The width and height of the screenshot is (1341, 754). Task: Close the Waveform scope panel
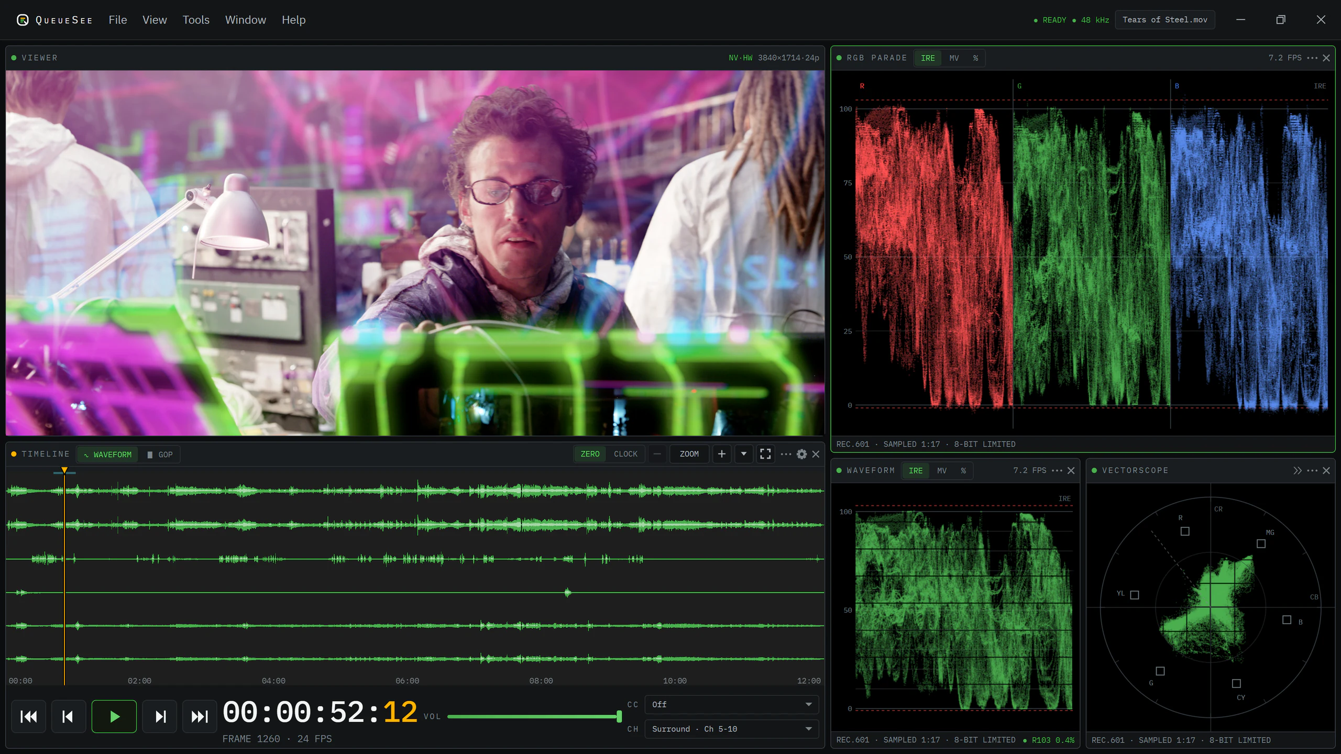click(1071, 470)
